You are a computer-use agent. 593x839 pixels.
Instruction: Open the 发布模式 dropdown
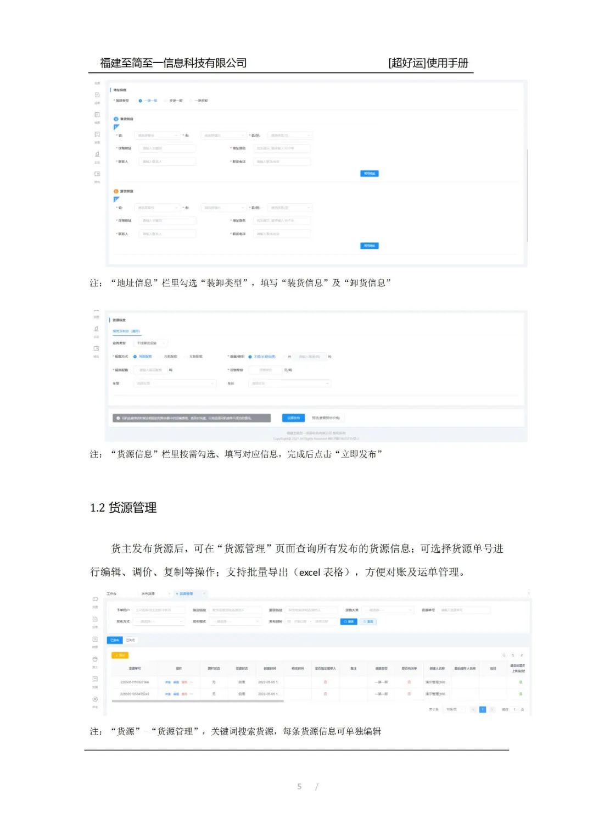click(235, 621)
